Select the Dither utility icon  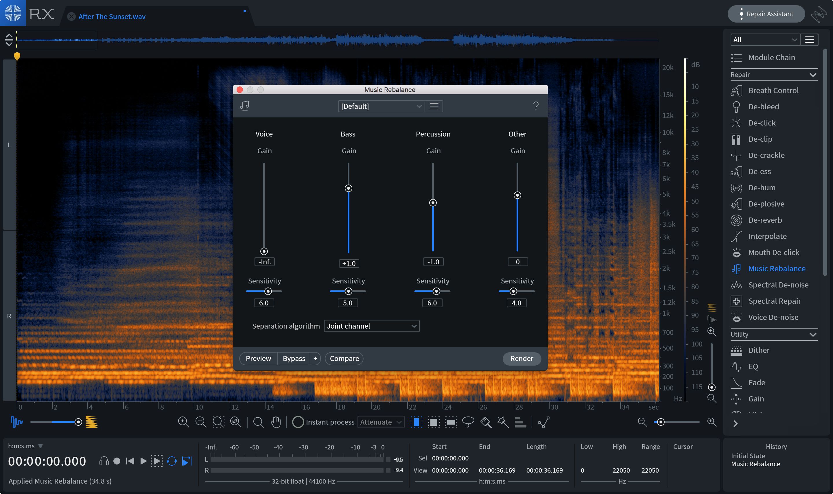pyautogui.click(x=737, y=349)
